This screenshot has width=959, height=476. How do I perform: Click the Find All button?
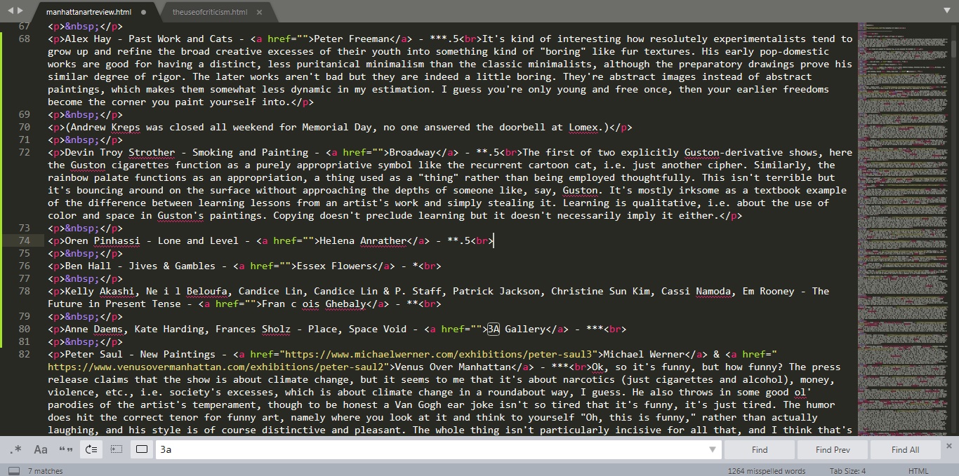905,449
